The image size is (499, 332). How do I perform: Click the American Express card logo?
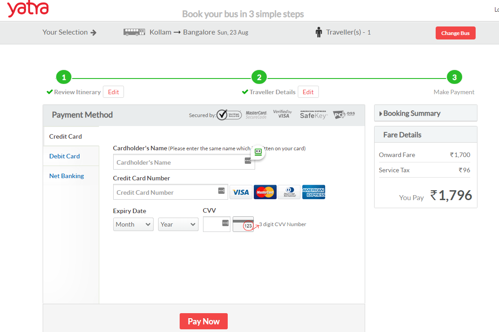(x=314, y=192)
